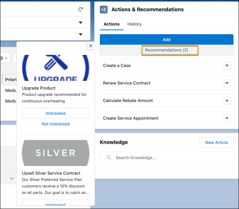This screenshot has width=239, height=209.
Task: Click the Upgrade Product title
Action: [39, 88]
